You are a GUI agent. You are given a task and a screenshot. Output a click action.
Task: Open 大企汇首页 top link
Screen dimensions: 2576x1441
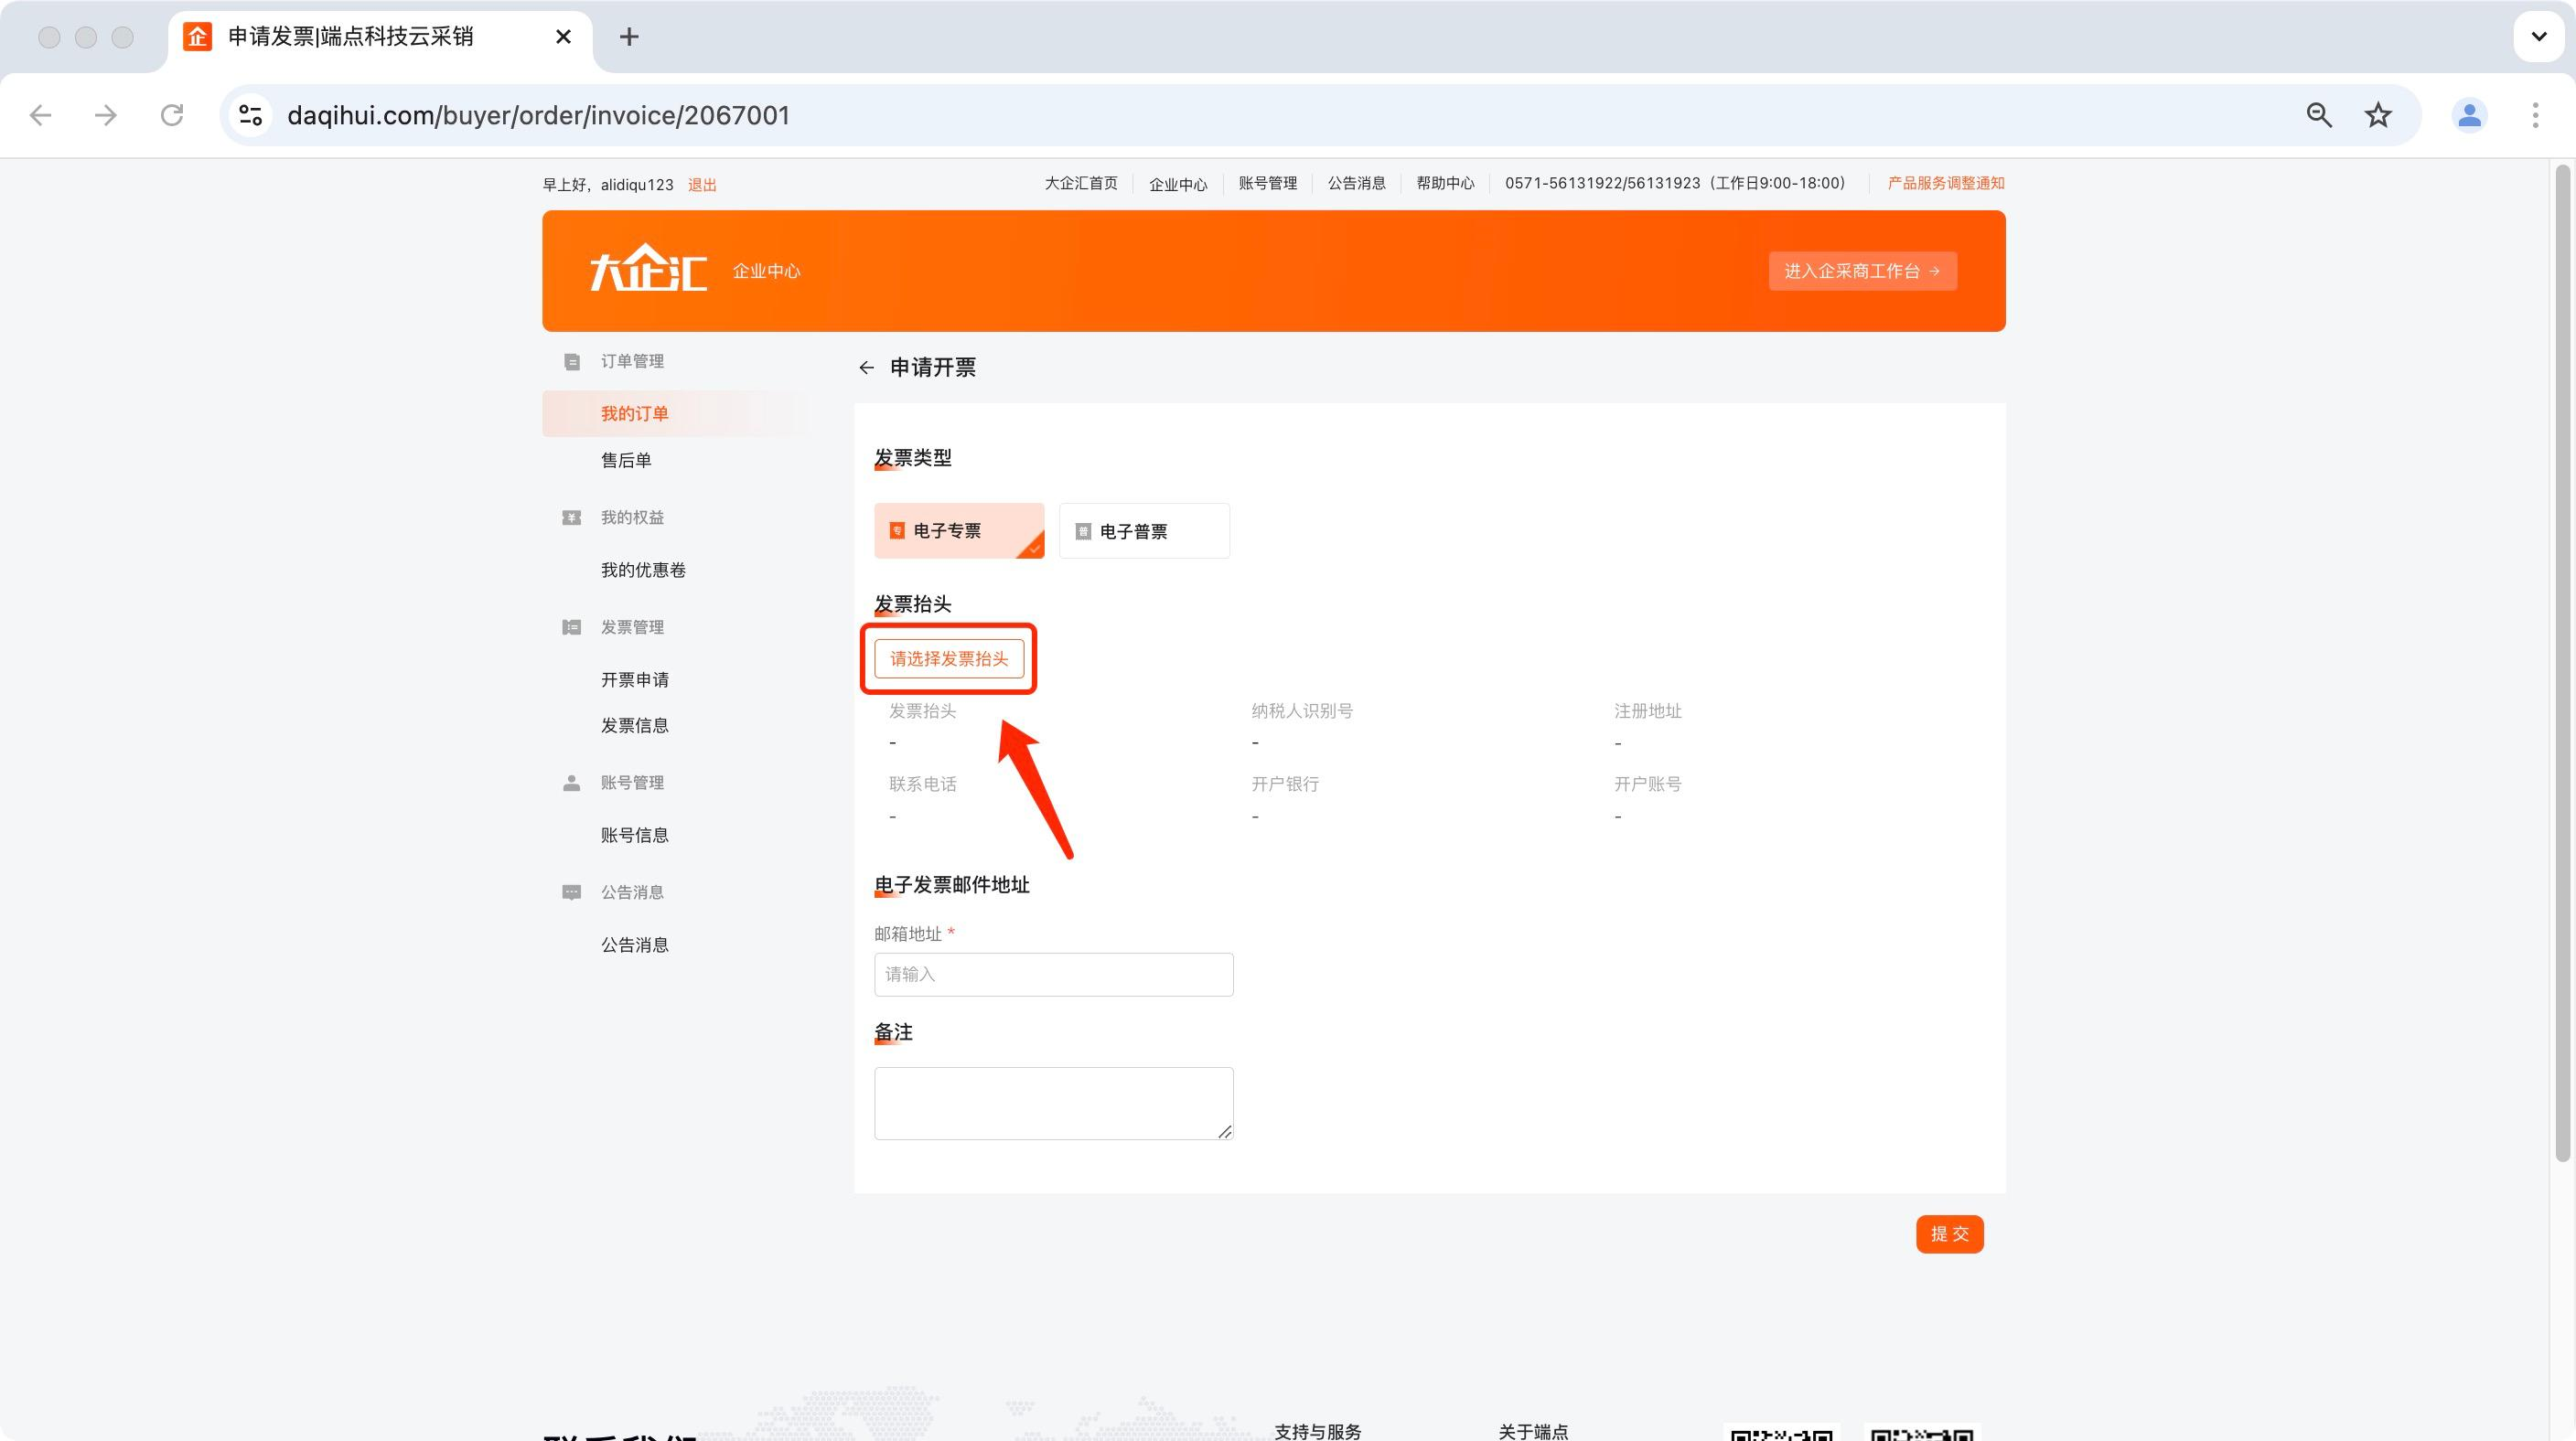(x=1081, y=183)
